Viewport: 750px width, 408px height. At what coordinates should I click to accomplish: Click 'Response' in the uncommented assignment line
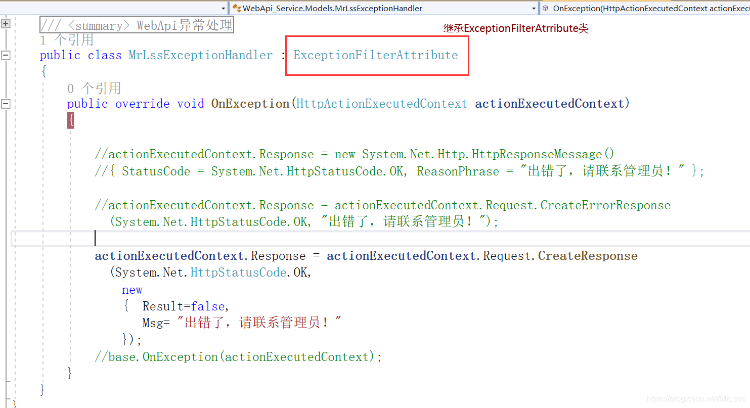(x=278, y=256)
